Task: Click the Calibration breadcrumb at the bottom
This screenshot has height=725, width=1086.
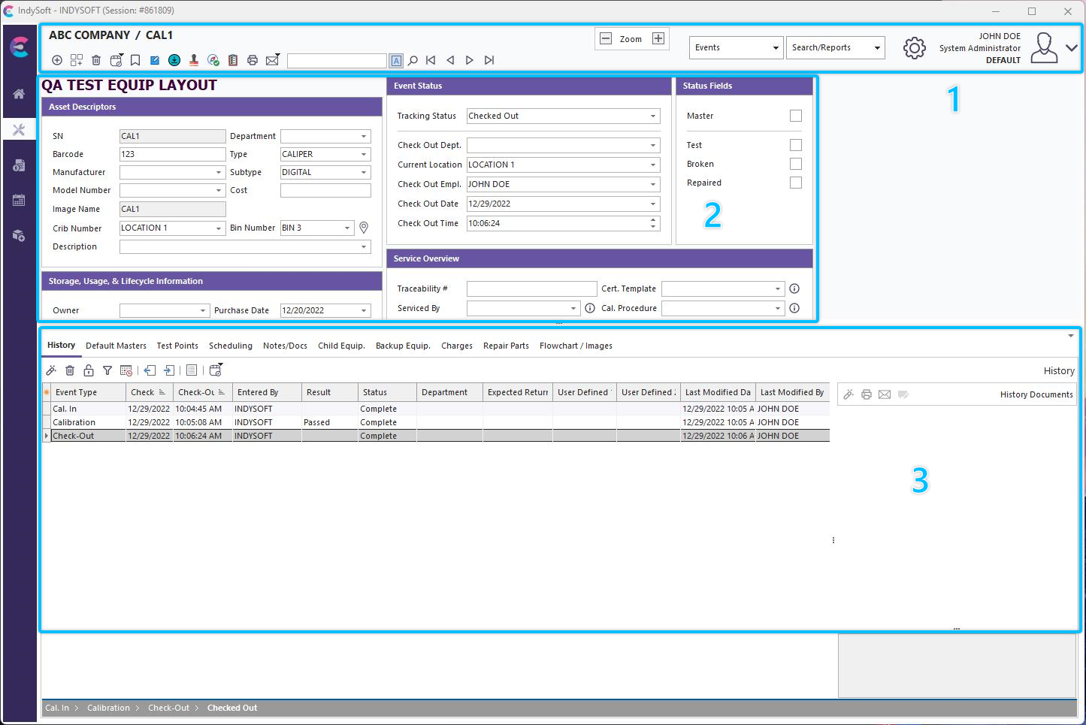Action: click(108, 708)
